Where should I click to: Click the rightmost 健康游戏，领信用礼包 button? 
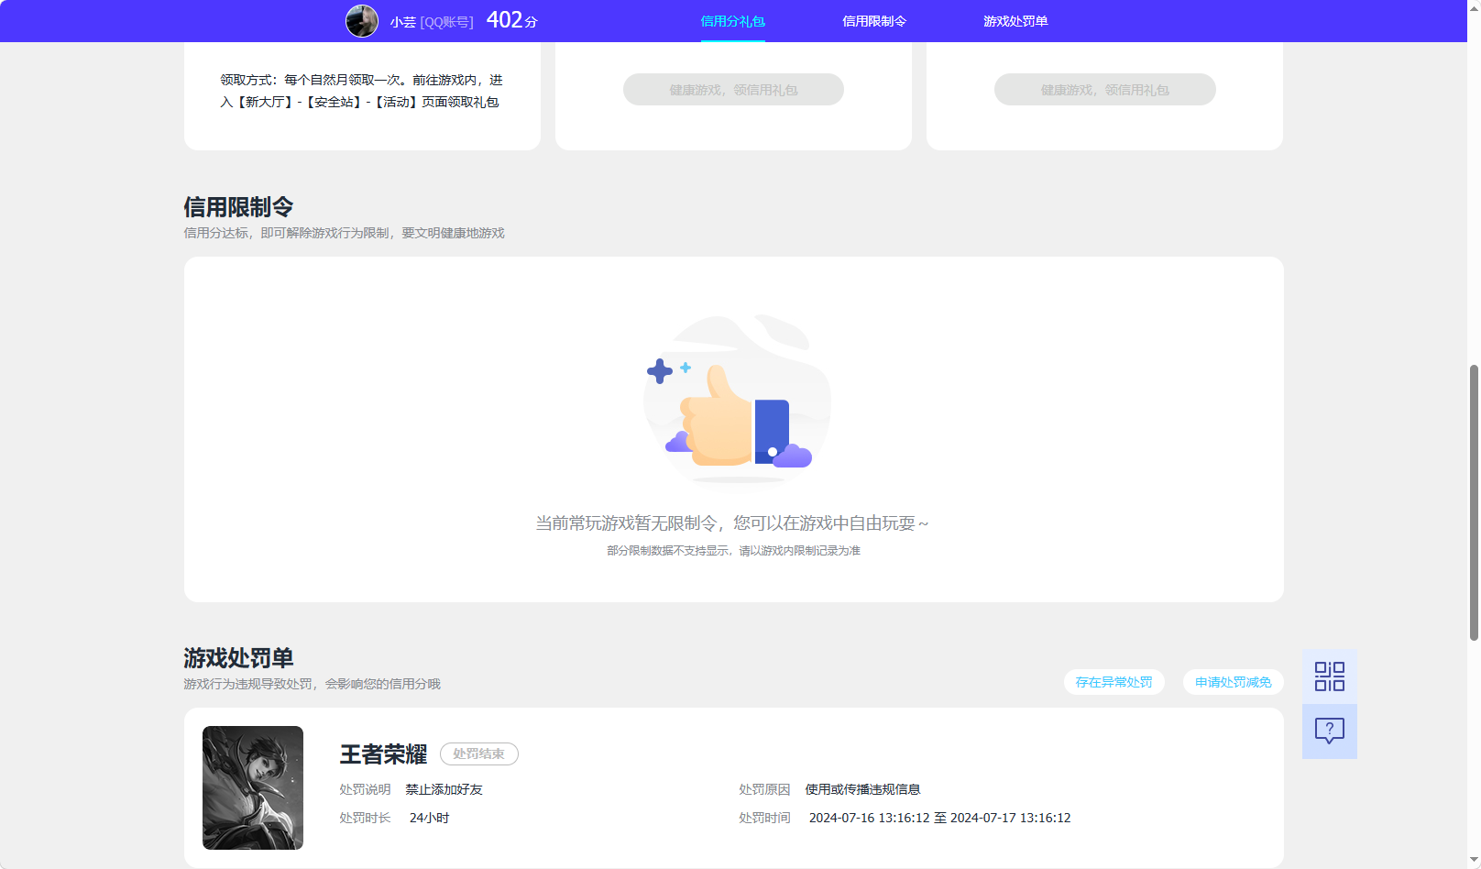pyautogui.click(x=1104, y=89)
